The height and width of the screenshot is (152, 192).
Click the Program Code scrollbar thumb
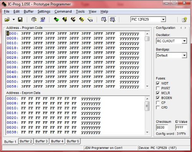pyautogui.click(x=147, y=39)
